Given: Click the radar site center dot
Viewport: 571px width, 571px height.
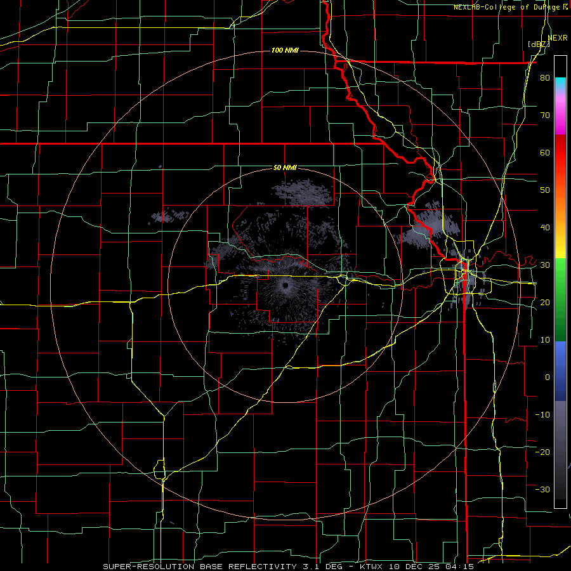Looking at the screenshot, I should coord(285,285).
